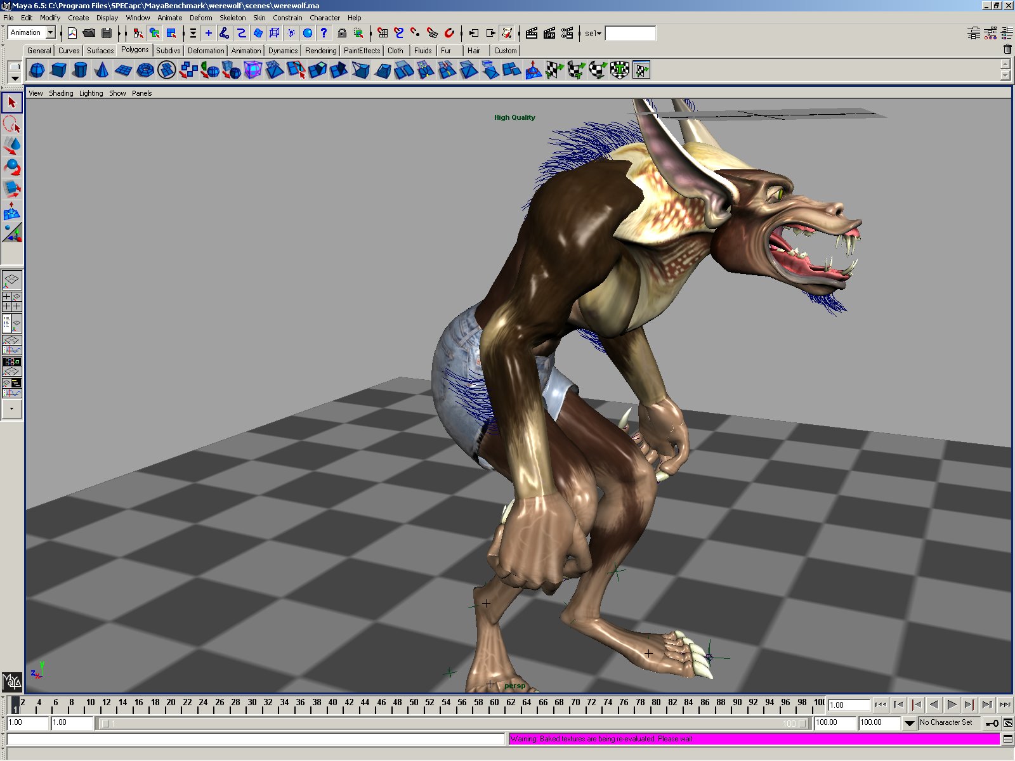Open the sel quick selection dropdown
Viewport: 1015px width, 761px height.
click(593, 33)
